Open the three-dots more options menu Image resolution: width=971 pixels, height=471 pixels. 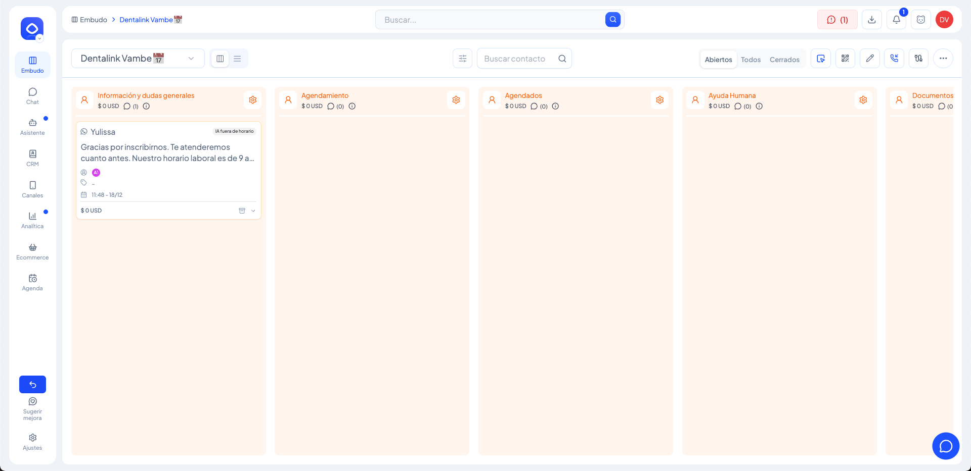click(x=943, y=59)
